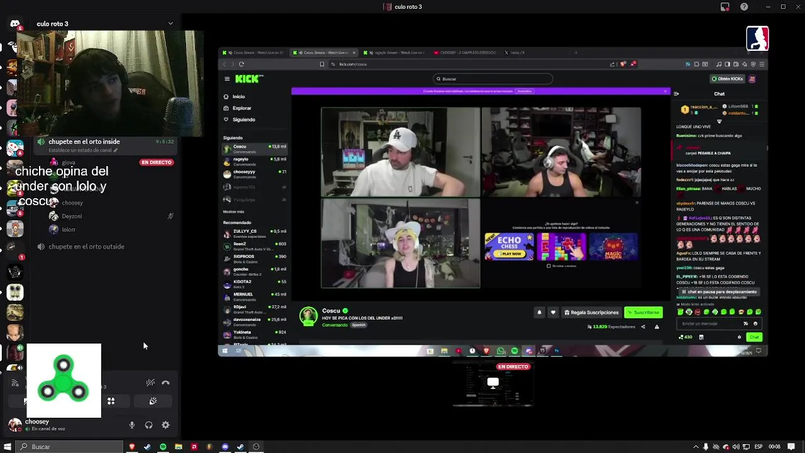Switch ESP input language in tray
Screen dimensions: 805x453
[758, 447]
